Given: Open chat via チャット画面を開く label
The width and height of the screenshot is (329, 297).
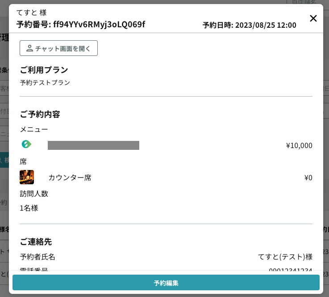Looking at the screenshot, I should [x=62, y=48].
